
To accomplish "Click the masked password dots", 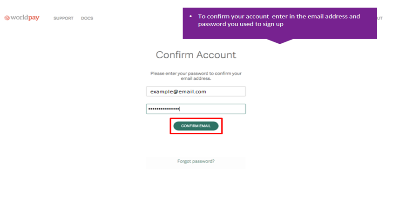I will click(x=163, y=109).
